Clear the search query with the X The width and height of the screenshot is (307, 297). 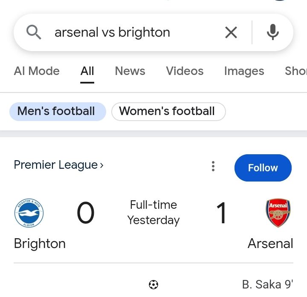click(x=231, y=32)
